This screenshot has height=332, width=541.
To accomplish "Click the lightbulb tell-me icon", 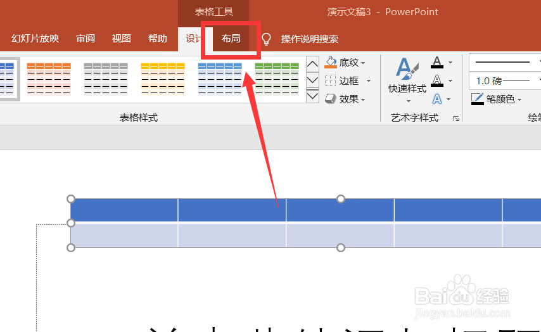I will 266,39.
